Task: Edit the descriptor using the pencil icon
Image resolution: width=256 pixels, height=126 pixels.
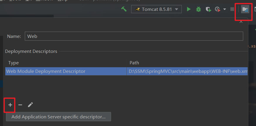Action: 30,105
